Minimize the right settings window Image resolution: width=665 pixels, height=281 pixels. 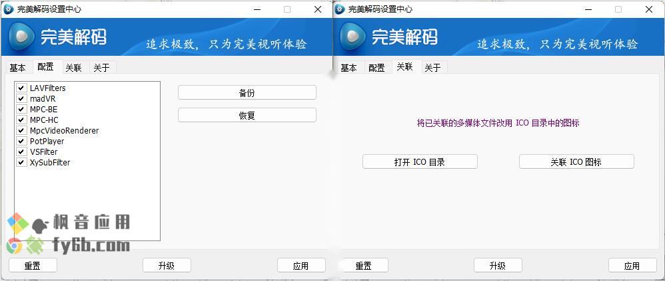[588, 9]
